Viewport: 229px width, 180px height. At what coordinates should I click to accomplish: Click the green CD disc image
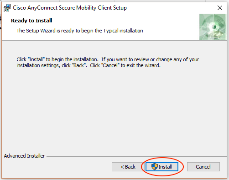click(213, 27)
